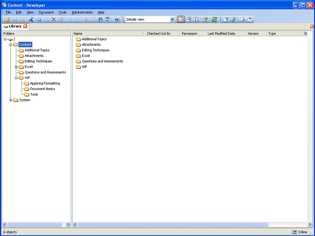Select Attachments in folder tree
Screen dimensions: 315x236
[x=34, y=56]
